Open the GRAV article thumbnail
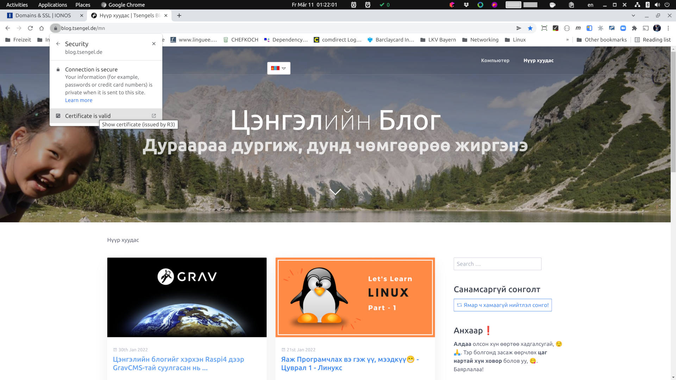 [187, 297]
